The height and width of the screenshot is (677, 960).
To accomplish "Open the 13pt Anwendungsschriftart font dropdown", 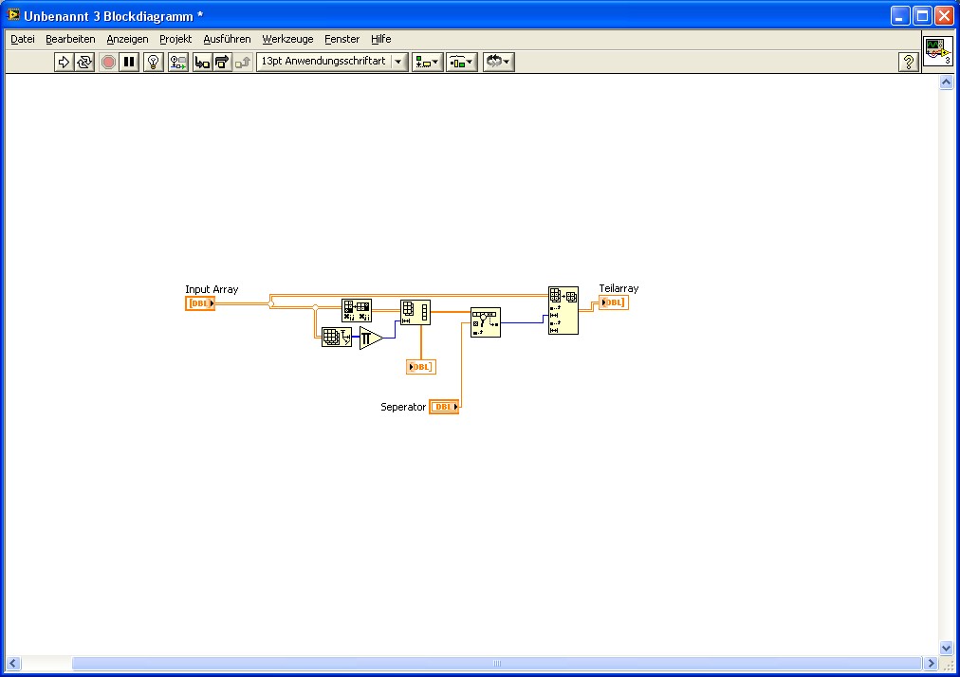I will pyautogui.click(x=332, y=62).
